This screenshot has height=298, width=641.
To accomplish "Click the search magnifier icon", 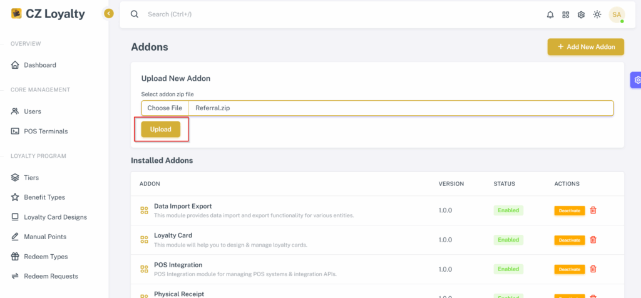I will tap(135, 14).
